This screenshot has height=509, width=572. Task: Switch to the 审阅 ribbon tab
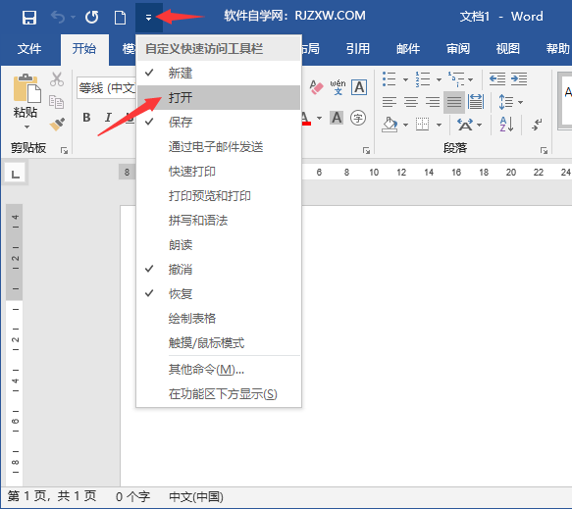click(x=458, y=48)
